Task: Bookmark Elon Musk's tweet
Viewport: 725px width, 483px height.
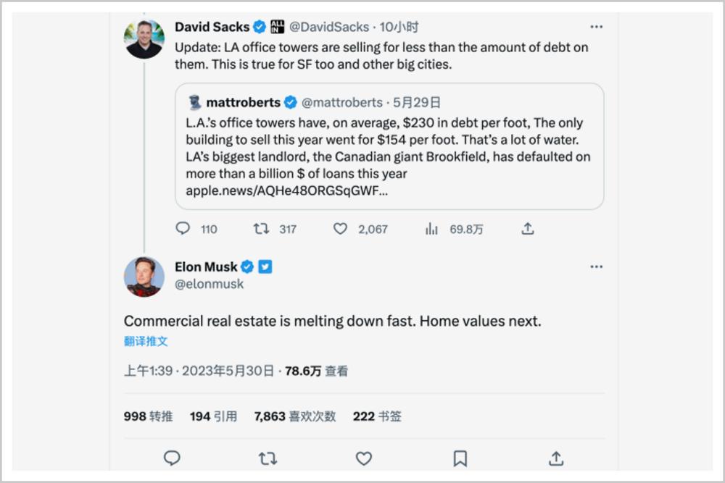Action: [x=460, y=458]
